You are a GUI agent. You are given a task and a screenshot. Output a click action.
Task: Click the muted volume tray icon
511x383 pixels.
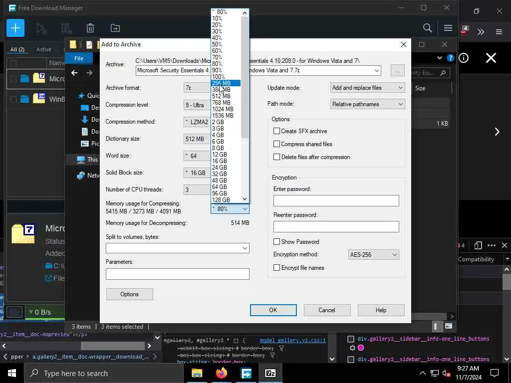(x=446, y=374)
